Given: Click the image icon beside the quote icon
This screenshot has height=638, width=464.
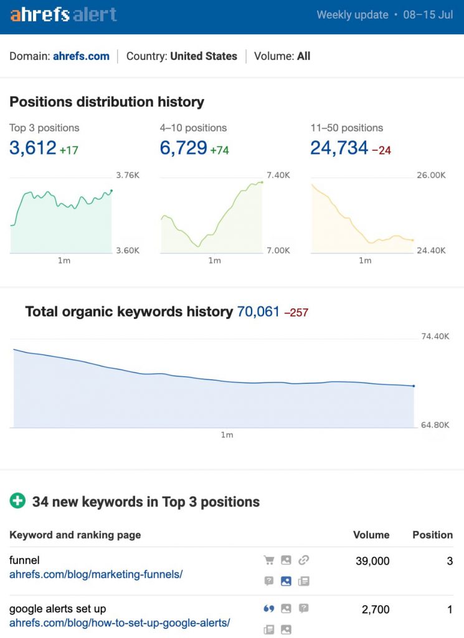Looking at the screenshot, I should [x=286, y=609].
